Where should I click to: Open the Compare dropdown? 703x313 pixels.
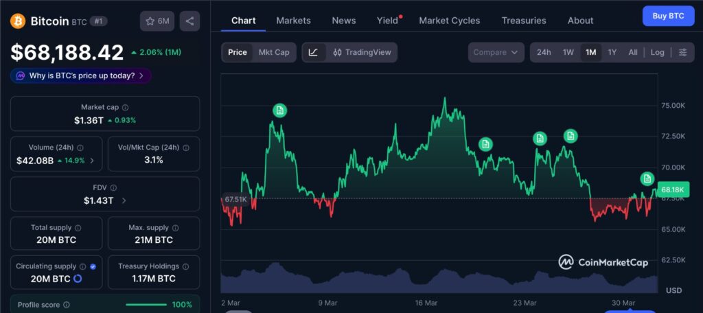(496, 52)
